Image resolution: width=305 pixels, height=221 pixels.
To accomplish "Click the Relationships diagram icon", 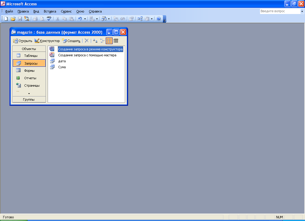I will (x=140, y=19).
